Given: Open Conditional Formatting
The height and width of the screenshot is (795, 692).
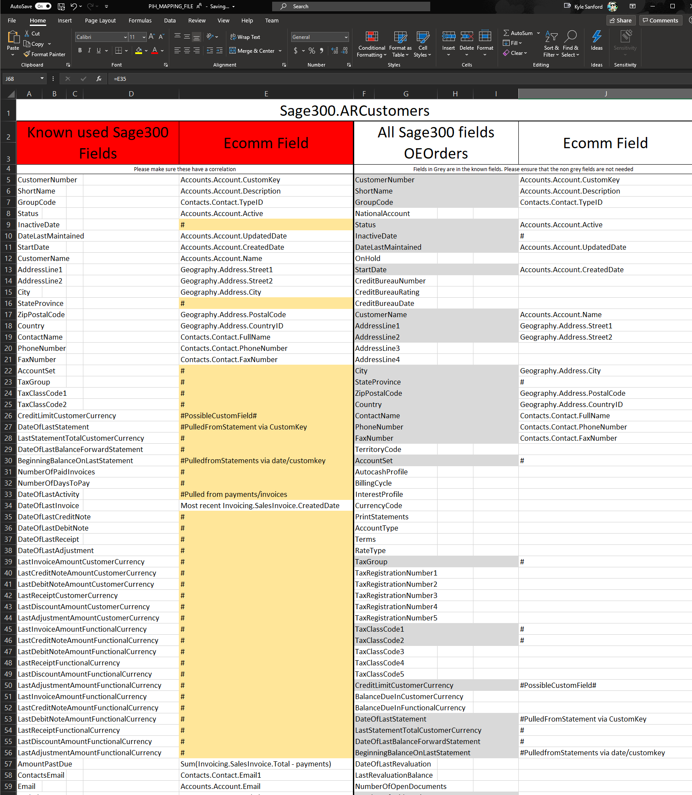Looking at the screenshot, I should pos(371,44).
